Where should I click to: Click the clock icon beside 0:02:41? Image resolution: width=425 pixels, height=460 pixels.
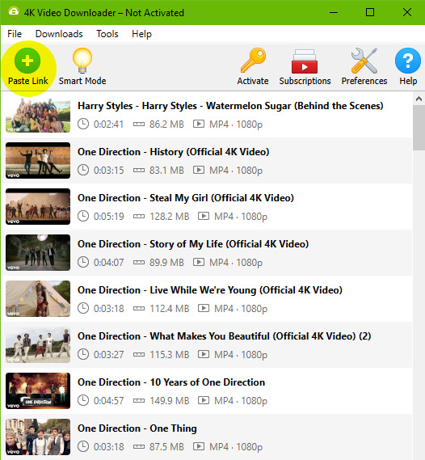coord(83,124)
